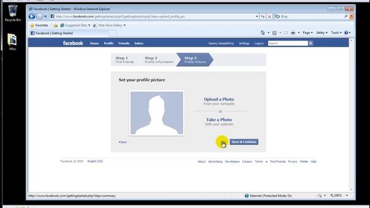Click the Print toolbar icon
The image size is (370, 208).
[x=293, y=33]
